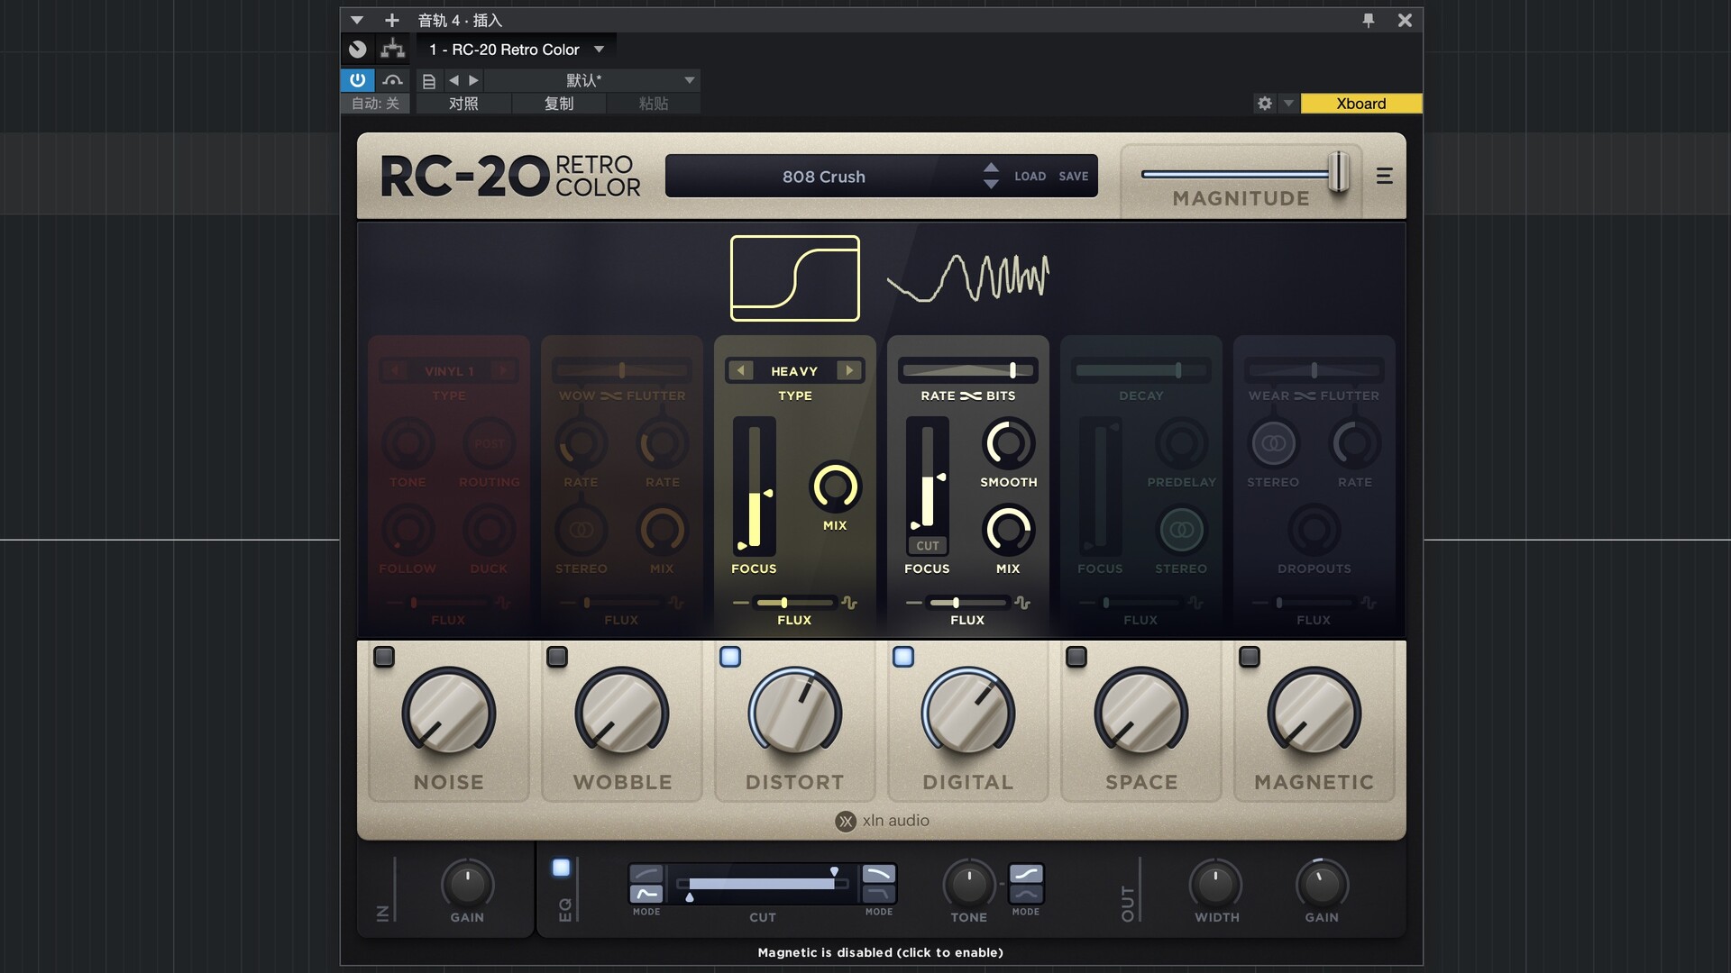The height and width of the screenshot is (973, 1731).
Task: Click the SAVE preset button
Action: pos(1073,177)
